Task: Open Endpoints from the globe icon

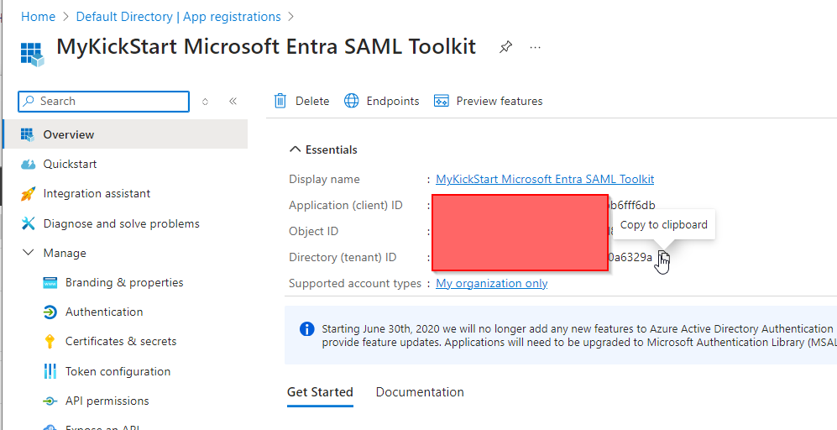Action: tap(352, 101)
